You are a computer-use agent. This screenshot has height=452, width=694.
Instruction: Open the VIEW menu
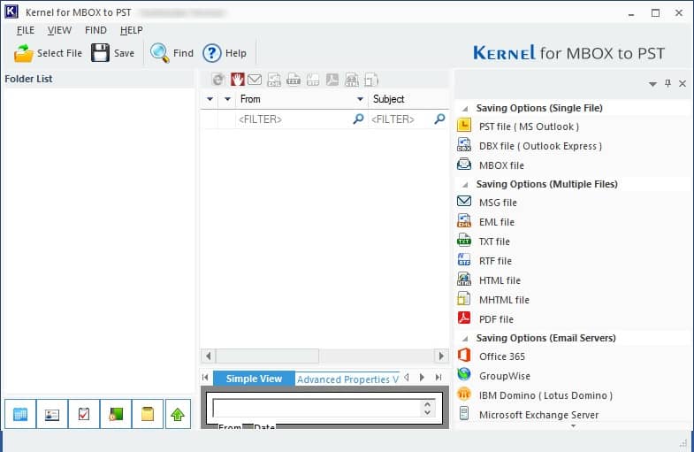(59, 30)
